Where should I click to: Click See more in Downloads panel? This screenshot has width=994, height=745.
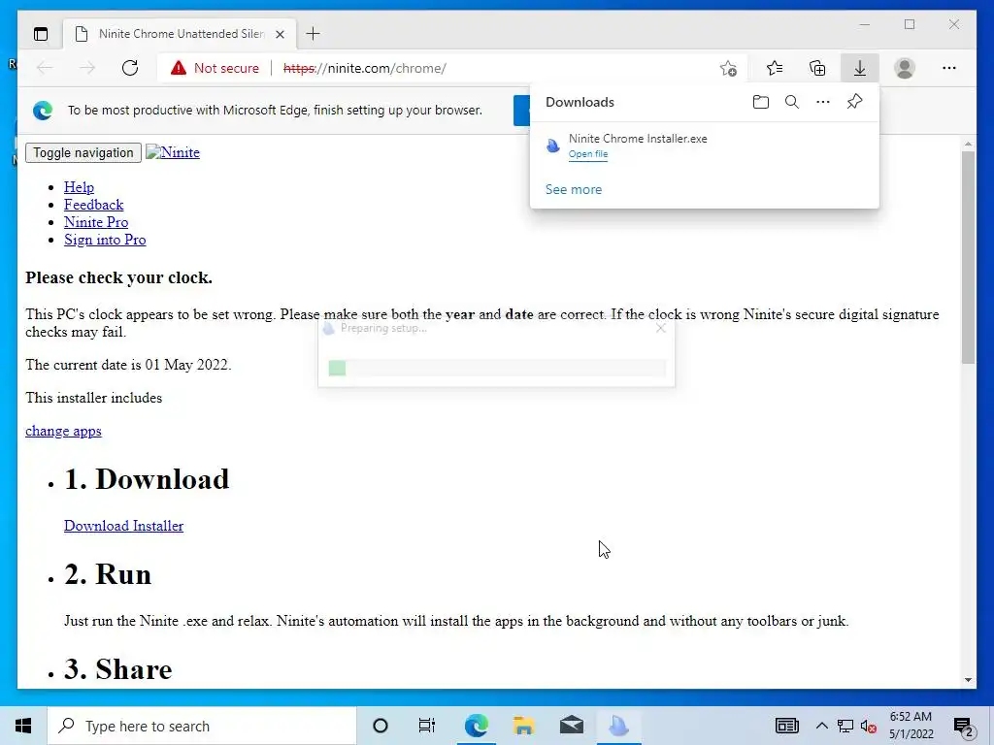point(574,189)
